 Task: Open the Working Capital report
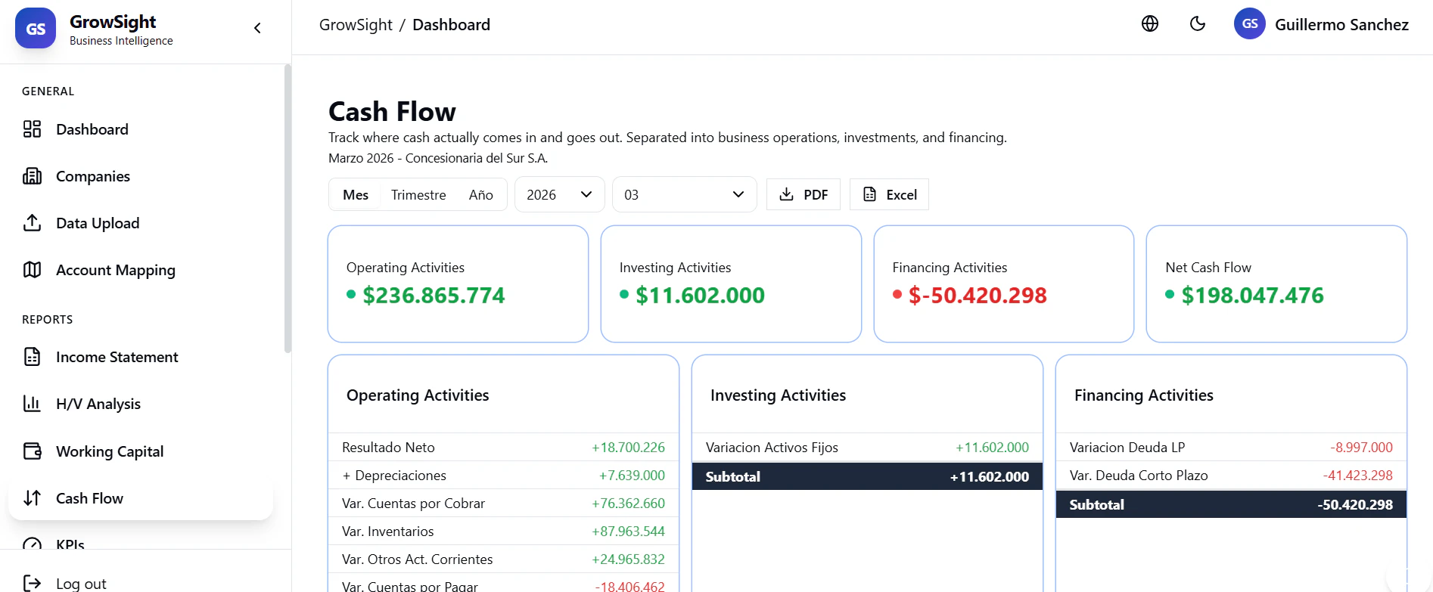pyautogui.click(x=141, y=451)
